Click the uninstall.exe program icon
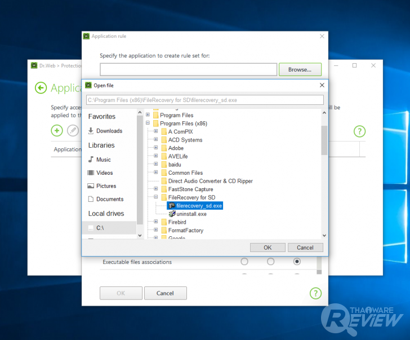This screenshot has width=410, height=340. [x=172, y=214]
